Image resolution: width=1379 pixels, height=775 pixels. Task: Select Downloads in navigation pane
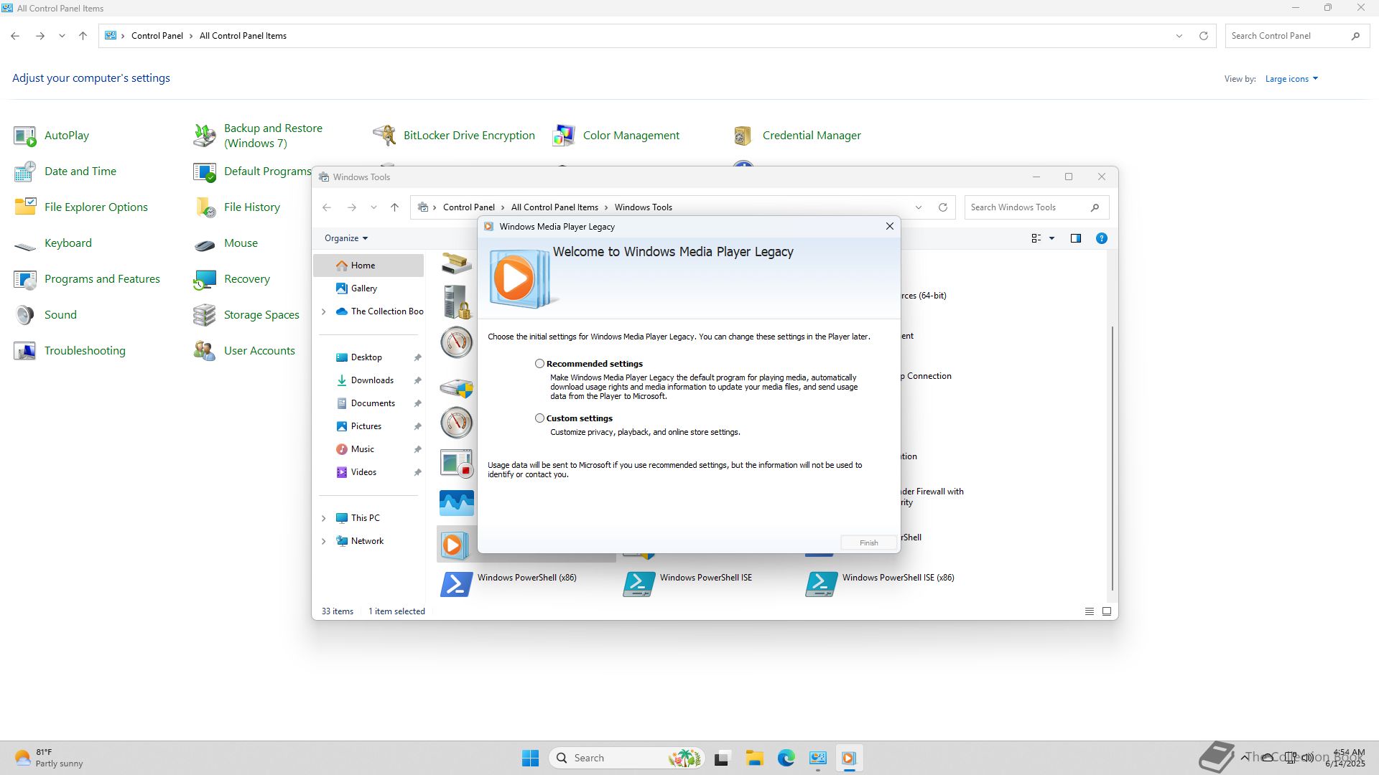[371, 380]
